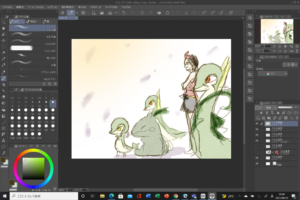Open the layer effect dropdown arrow under 効果
Viewport: 300px width, 200px height.
296,65
